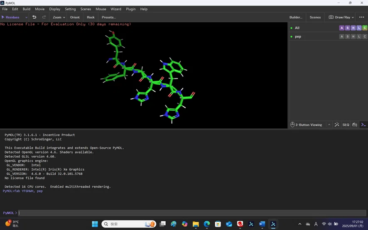The image size is (368, 230).
Task: Open the File menu
Action: (x=5, y=9)
